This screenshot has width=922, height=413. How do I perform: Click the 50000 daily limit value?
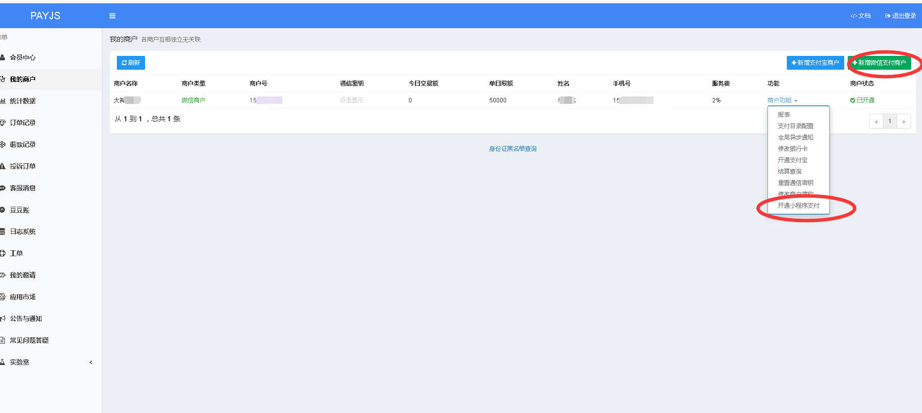pos(498,100)
